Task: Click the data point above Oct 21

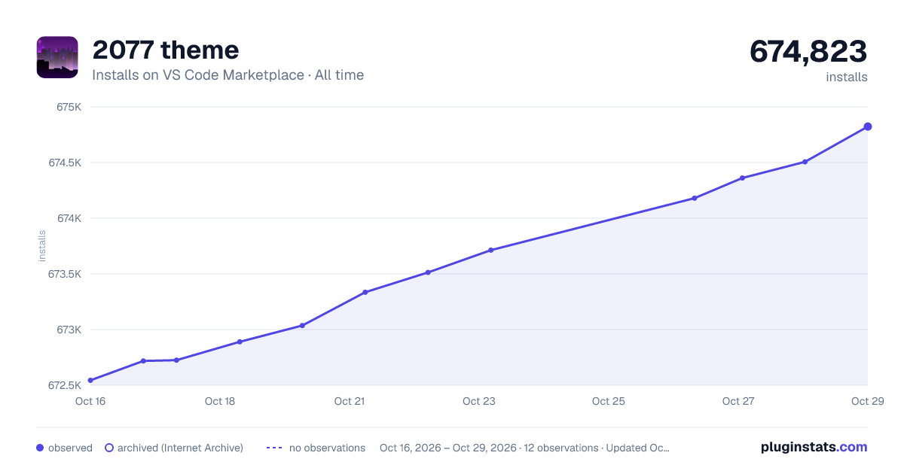Action: click(x=365, y=292)
